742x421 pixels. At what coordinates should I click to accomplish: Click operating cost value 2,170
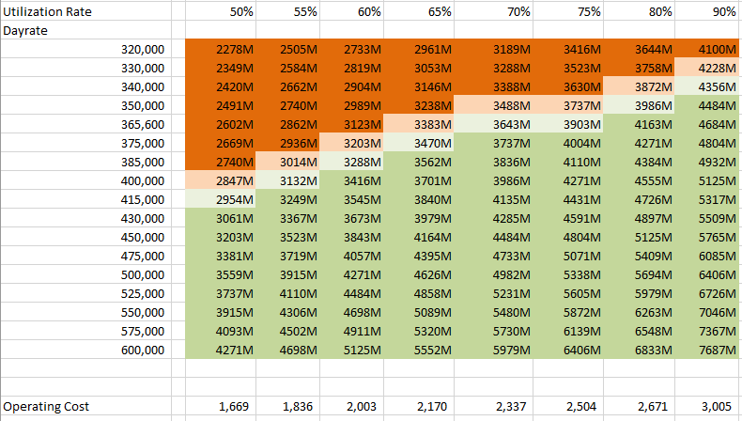point(419,406)
